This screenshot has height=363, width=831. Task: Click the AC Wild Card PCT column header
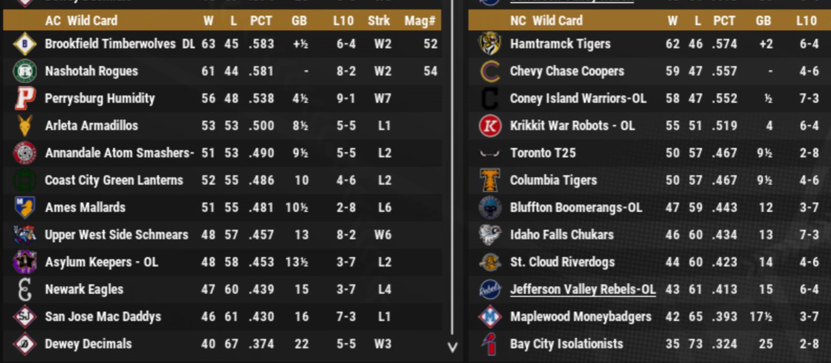(261, 21)
